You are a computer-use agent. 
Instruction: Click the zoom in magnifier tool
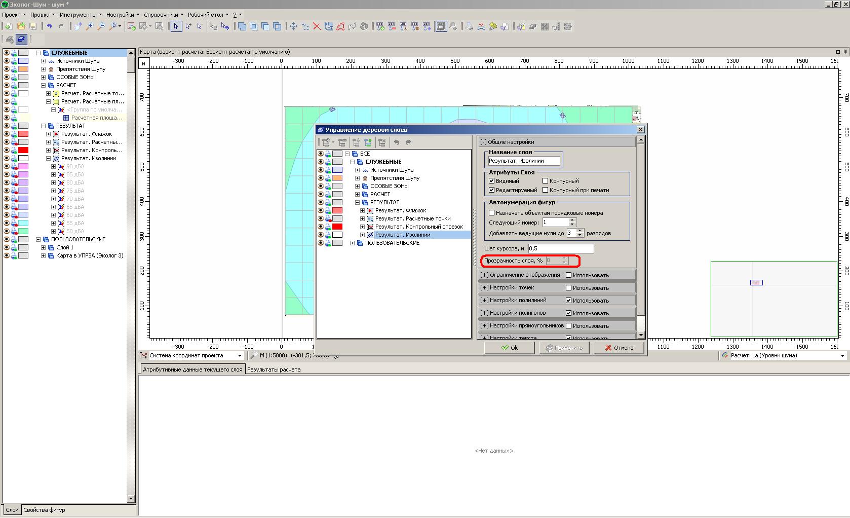90,26
